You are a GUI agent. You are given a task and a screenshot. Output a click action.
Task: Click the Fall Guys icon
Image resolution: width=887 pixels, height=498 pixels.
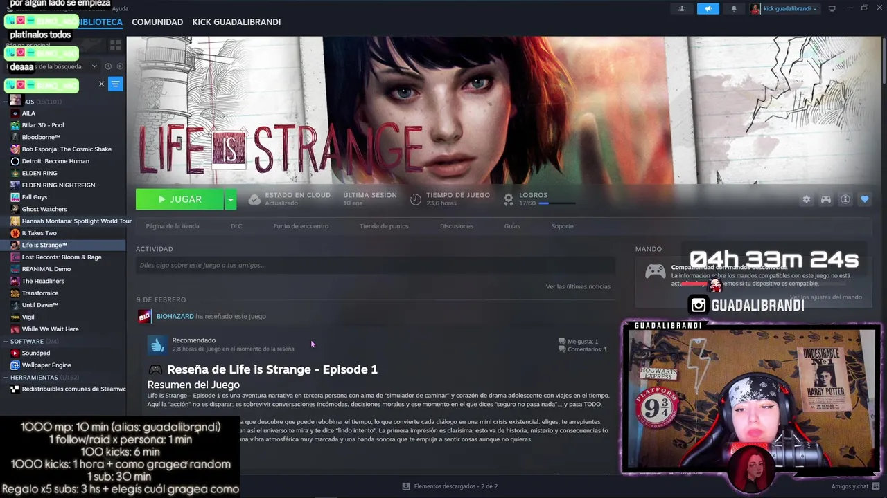point(15,197)
